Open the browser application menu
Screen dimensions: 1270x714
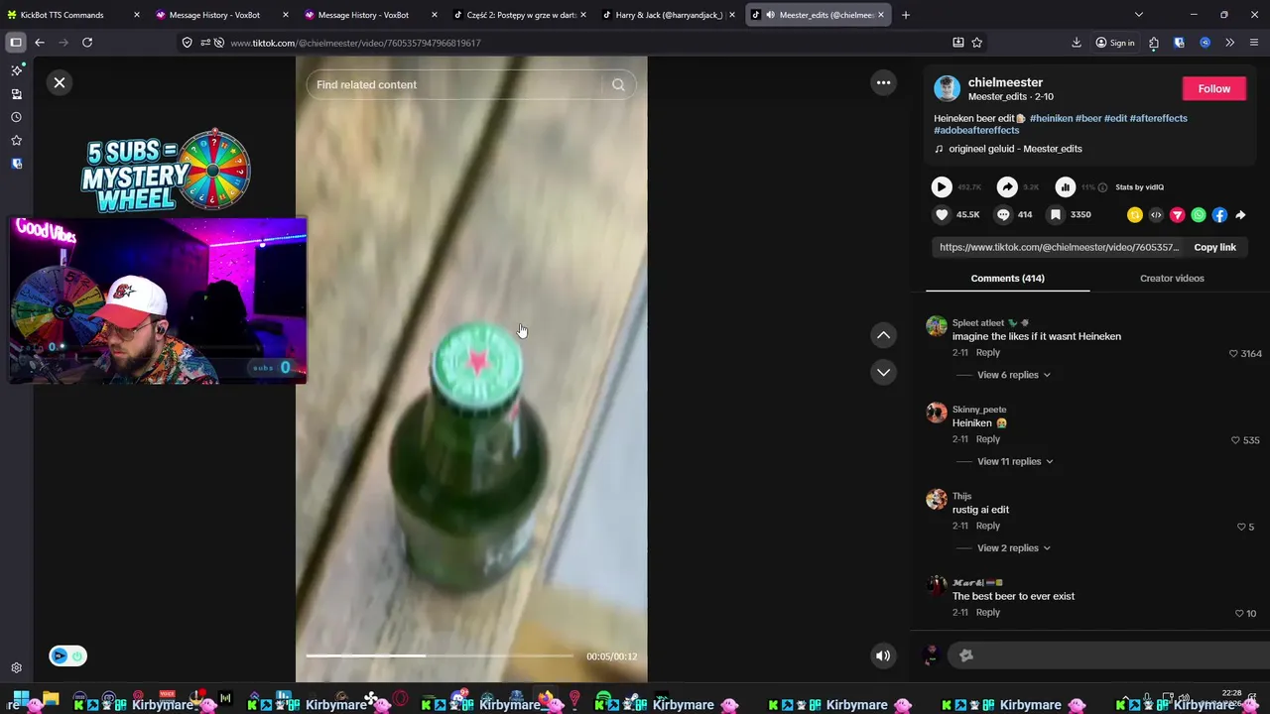coord(1254,43)
